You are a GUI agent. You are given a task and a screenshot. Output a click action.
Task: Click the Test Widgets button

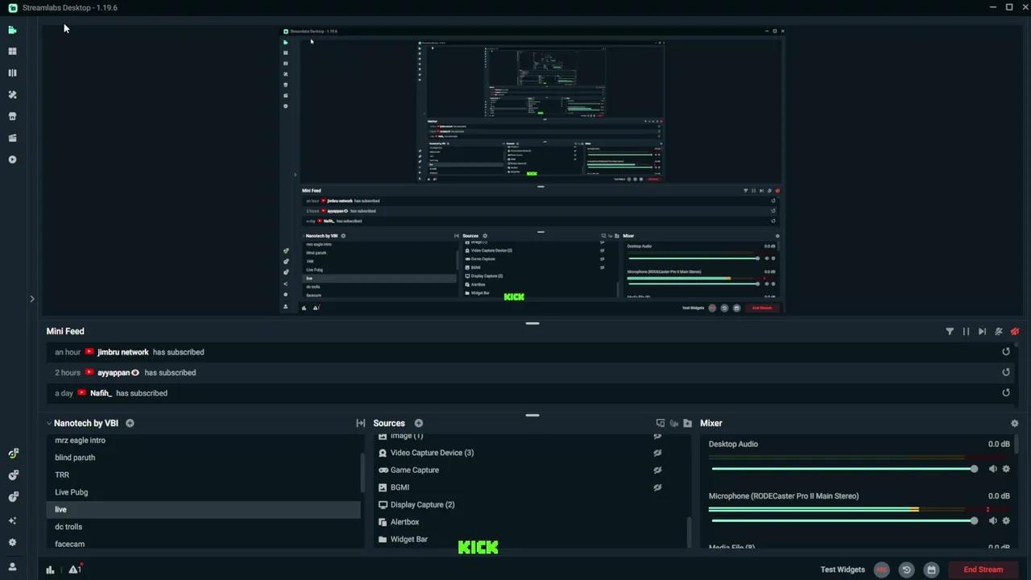(842, 570)
